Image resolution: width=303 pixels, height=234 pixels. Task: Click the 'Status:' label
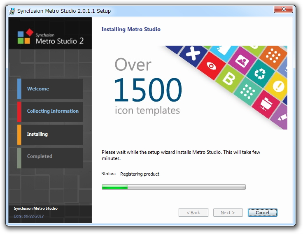coord(108,174)
